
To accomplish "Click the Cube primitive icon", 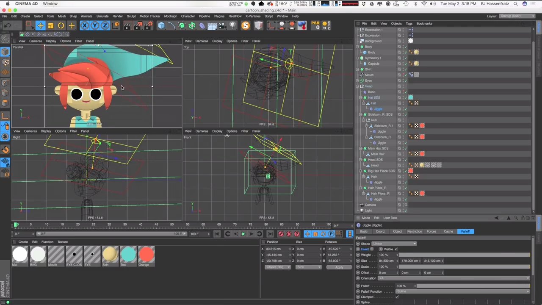I will tap(161, 26).
